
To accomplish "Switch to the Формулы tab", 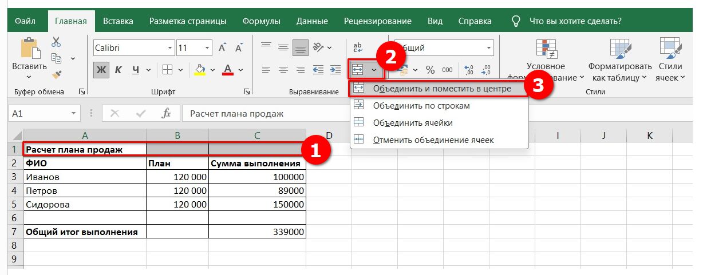I will pyautogui.click(x=261, y=21).
